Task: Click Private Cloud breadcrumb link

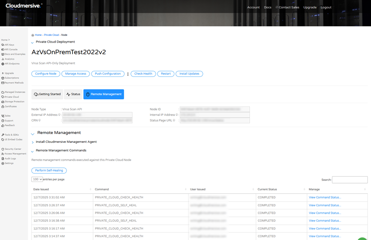Action: [51, 35]
